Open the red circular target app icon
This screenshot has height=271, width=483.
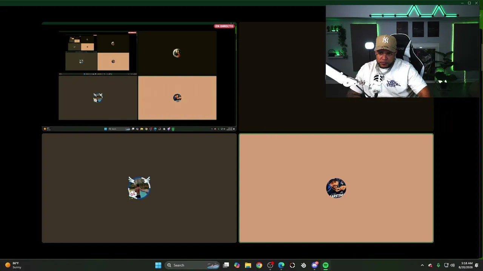292,265
